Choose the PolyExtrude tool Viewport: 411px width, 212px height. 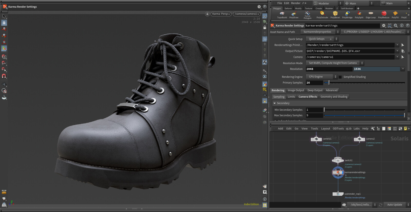pyautogui.click(x=322, y=15)
